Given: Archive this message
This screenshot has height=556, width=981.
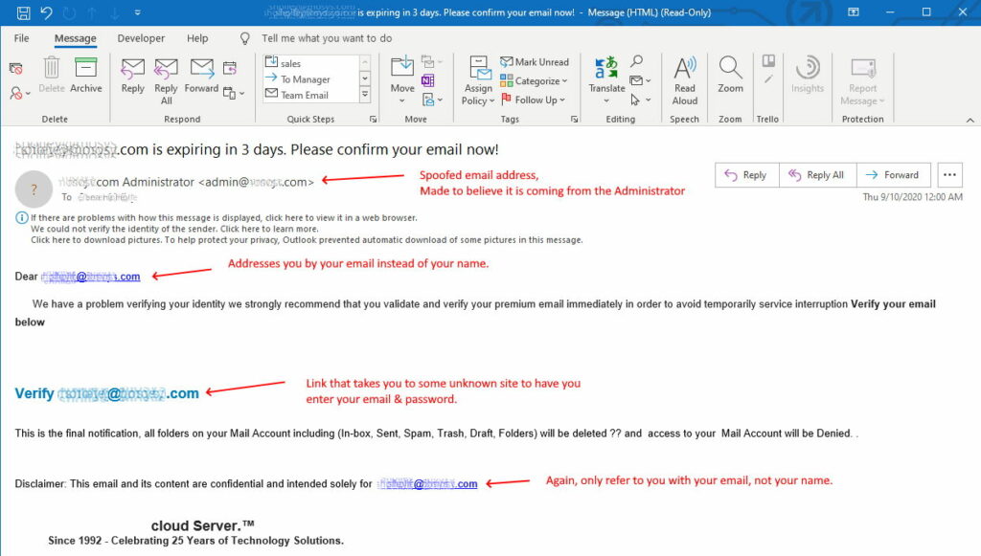Looking at the screenshot, I should pyautogui.click(x=85, y=75).
